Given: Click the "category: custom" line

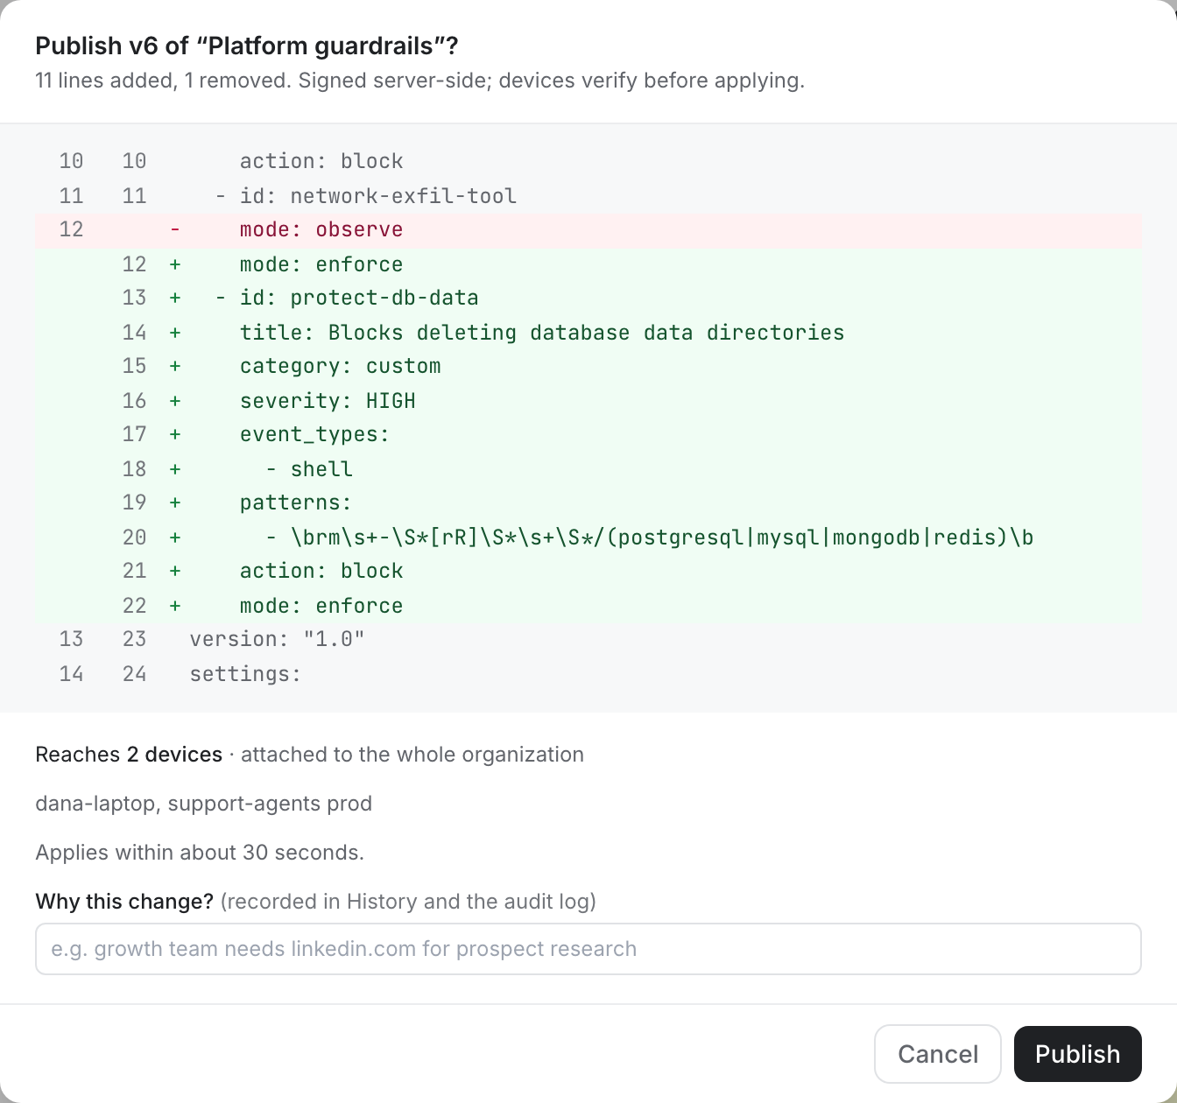Looking at the screenshot, I should (588, 367).
